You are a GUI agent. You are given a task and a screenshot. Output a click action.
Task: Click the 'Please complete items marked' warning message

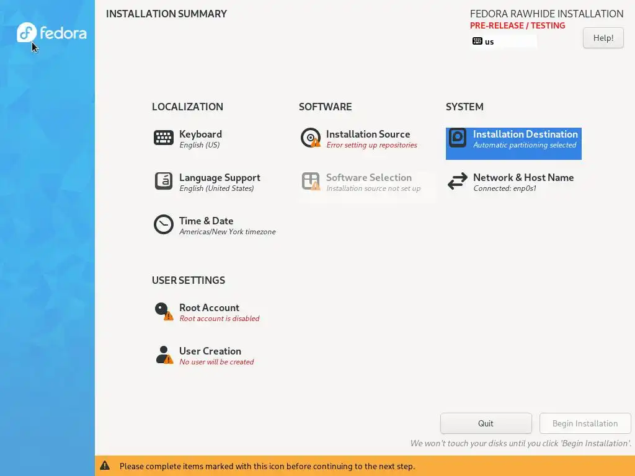[267, 466]
